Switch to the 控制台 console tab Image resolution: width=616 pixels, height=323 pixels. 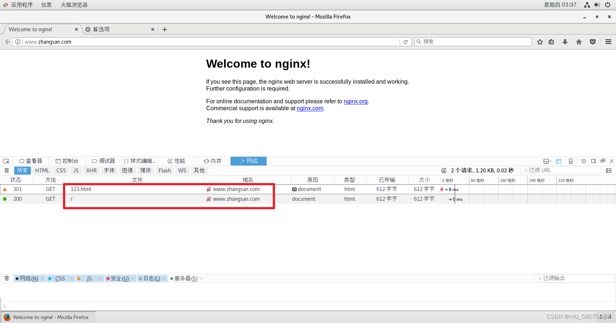[x=67, y=161]
